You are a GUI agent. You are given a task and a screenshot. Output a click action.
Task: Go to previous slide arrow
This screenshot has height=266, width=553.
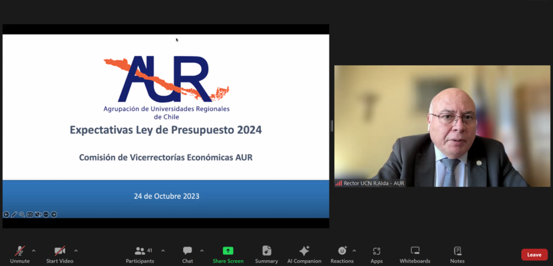click(x=6, y=214)
